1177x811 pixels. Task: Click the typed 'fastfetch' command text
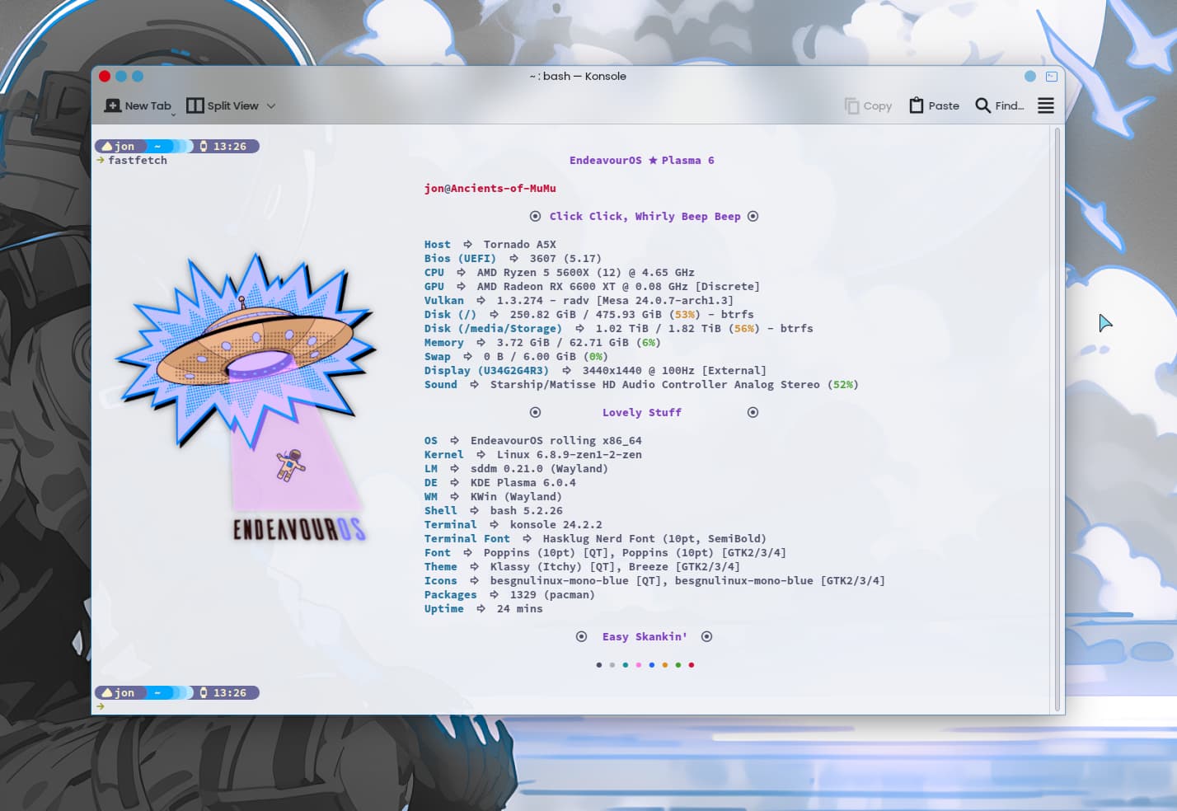coord(138,161)
